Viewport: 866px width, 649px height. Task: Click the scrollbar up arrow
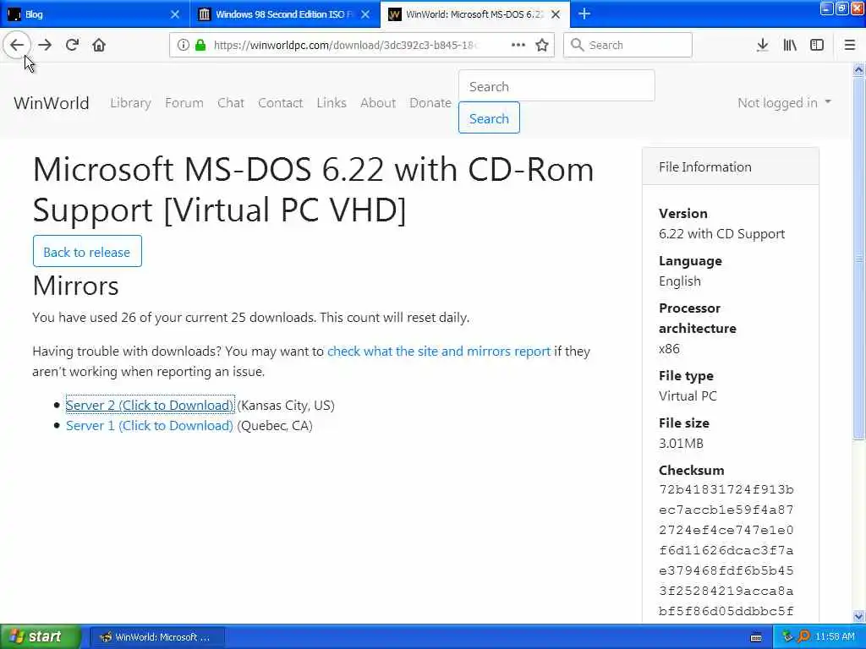858,69
